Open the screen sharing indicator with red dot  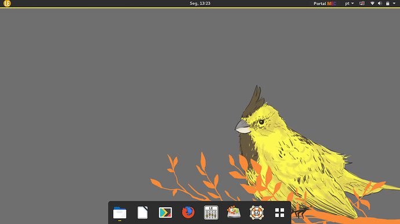[362, 3]
